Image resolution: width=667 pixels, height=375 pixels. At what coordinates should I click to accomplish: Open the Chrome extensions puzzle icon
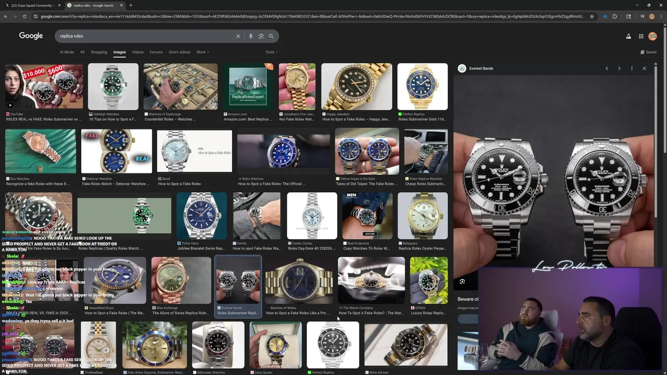[614, 16]
